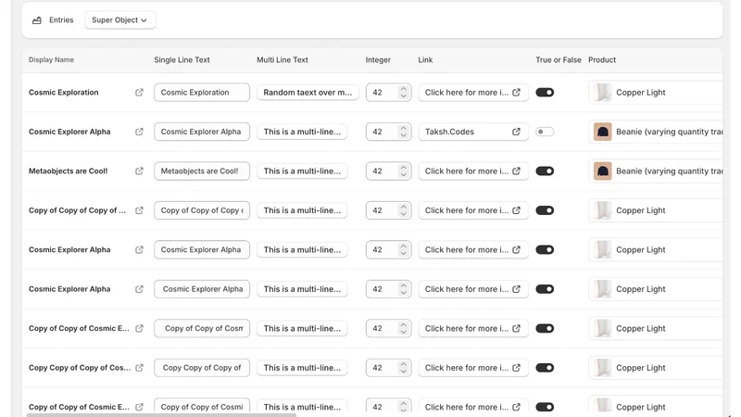The width and height of the screenshot is (741, 417).
Task: Open the Super Object dropdown
Action: [120, 20]
